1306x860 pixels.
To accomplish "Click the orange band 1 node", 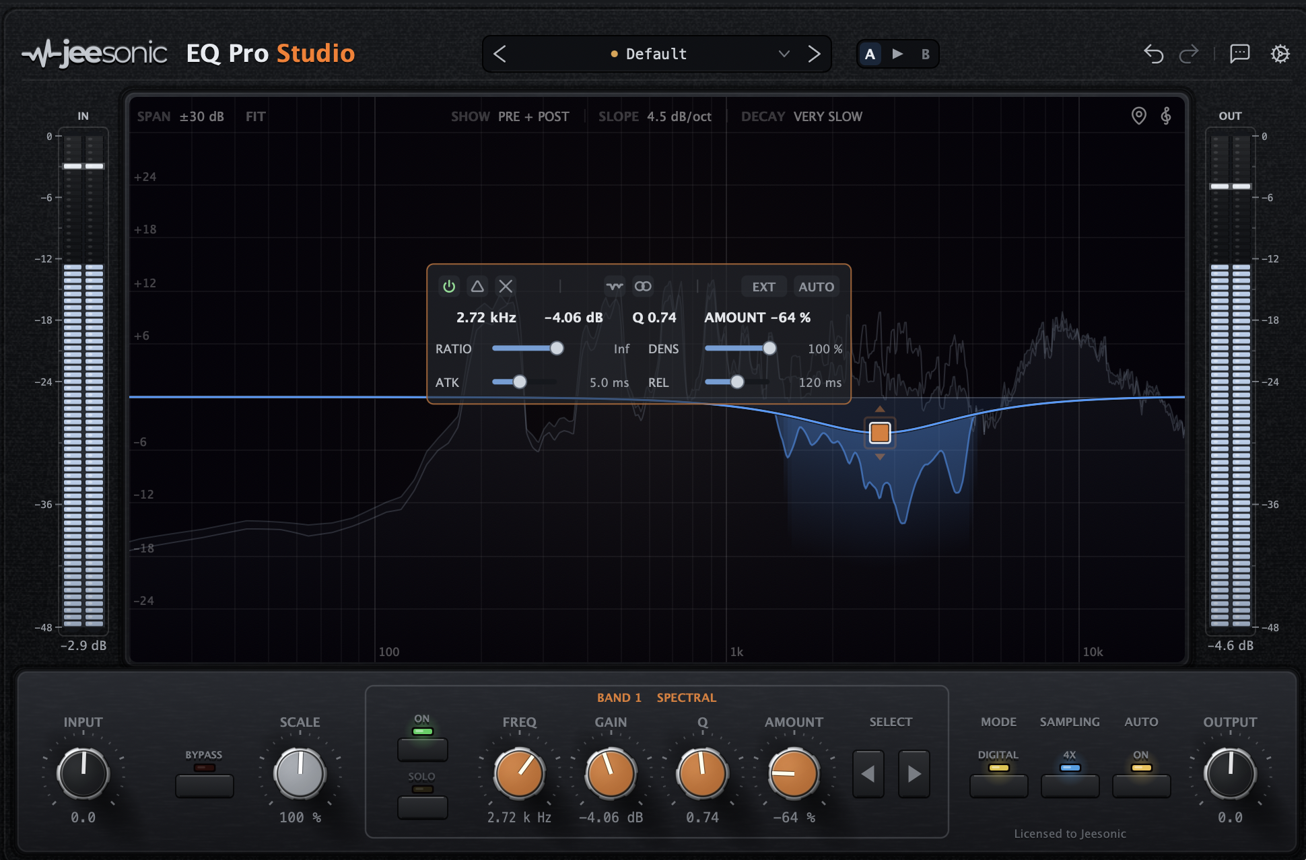I will 879,433.
